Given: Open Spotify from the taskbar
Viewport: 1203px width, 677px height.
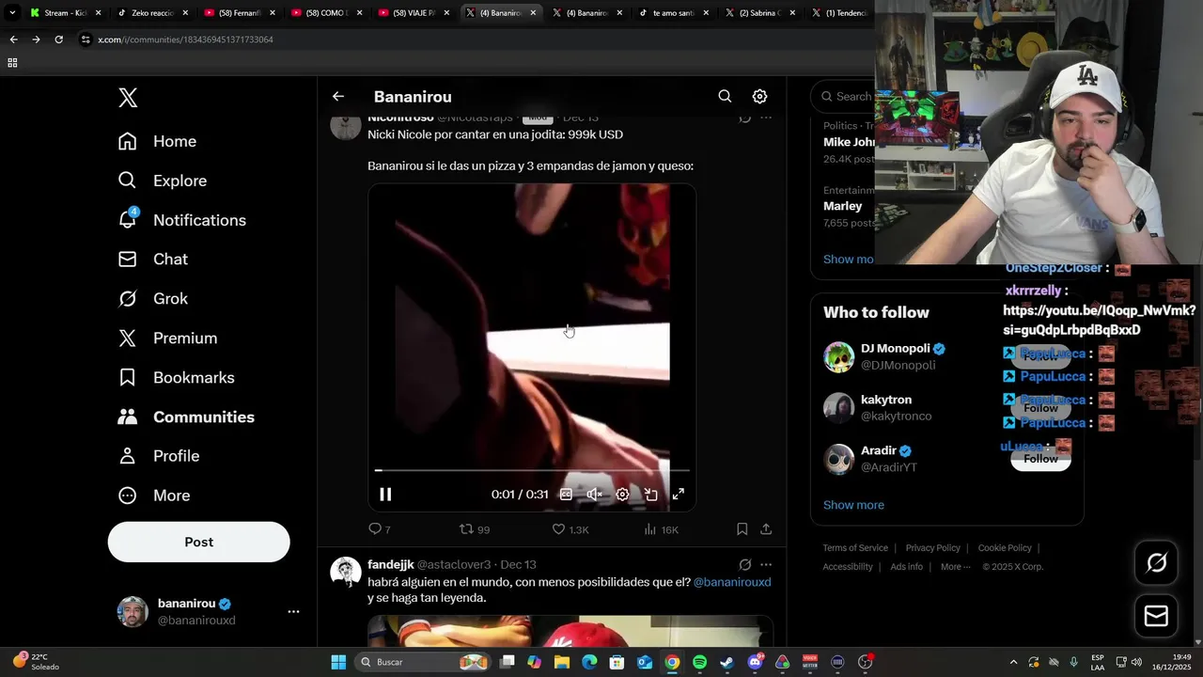Looking at the screenshot, I should (699, 662).
